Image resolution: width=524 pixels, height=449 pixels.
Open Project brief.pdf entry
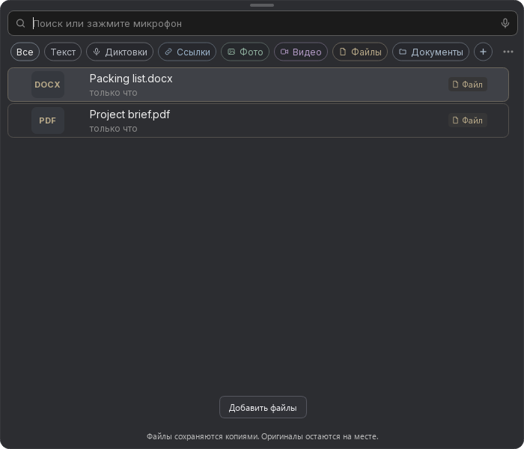pos(258,120)
